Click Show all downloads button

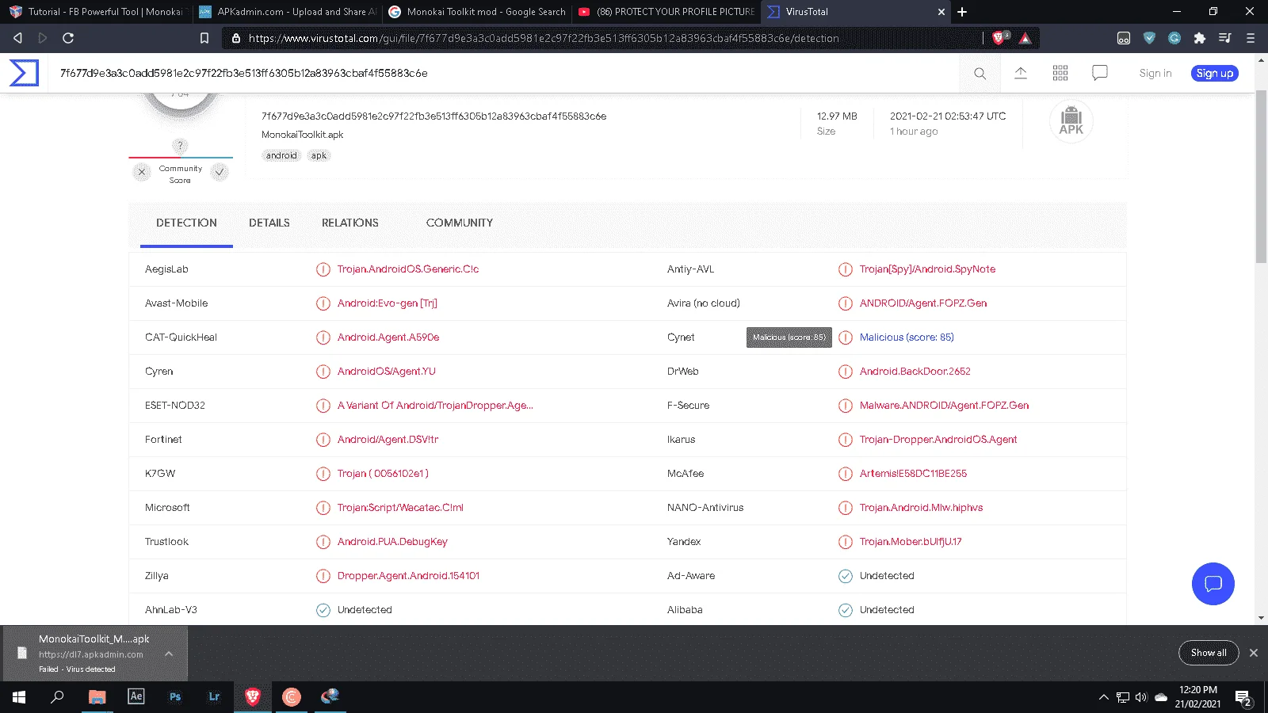pos(1209,653)
